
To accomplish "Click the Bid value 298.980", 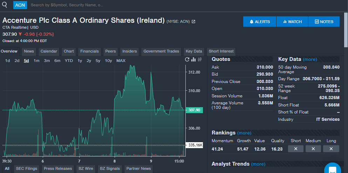I will tap(265, 74).
